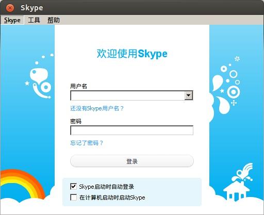Image resolution: width=264 pixels, height=215 pixels.
Task: Open the 忘记了密码？ link
Action: pyautogui.click(x=87, y=143)
